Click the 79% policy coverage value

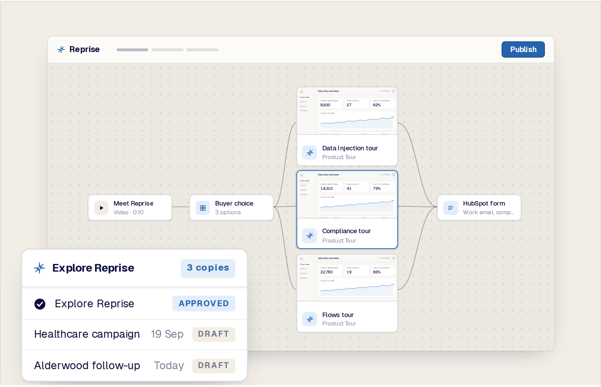pyautogui.click(x=377, y=188)
